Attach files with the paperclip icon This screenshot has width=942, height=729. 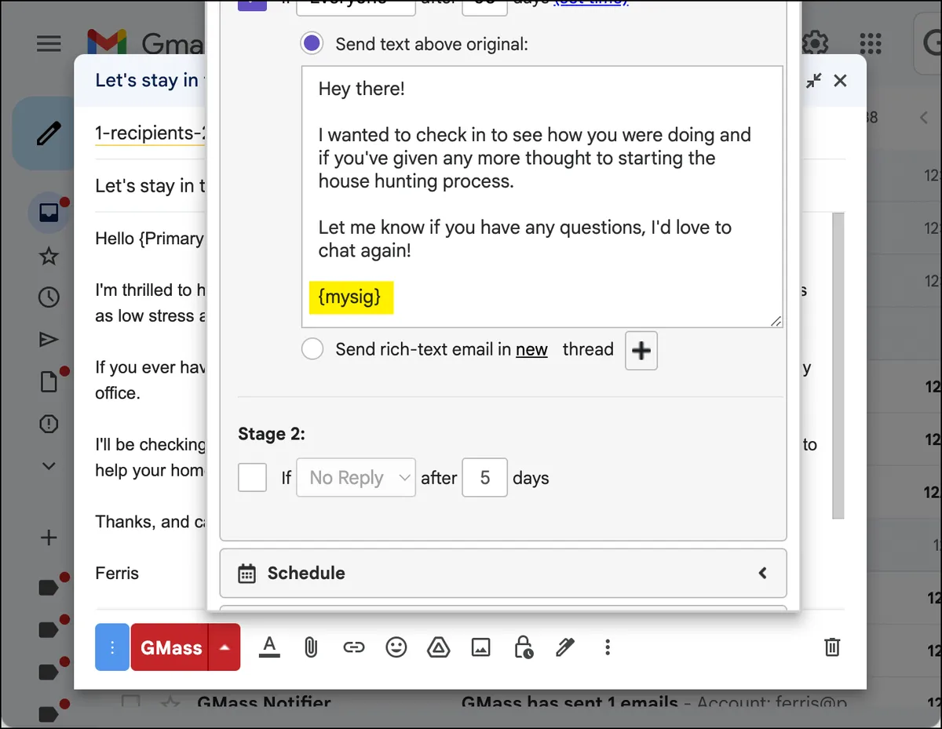311,647
